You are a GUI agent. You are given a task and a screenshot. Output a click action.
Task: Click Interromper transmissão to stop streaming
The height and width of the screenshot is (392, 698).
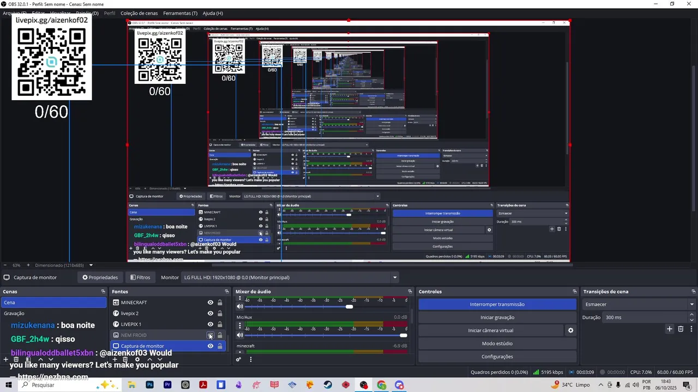497,304
